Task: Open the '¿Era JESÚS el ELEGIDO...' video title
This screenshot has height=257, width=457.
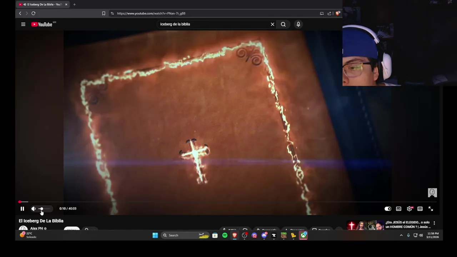Action: tap(408, 225)
